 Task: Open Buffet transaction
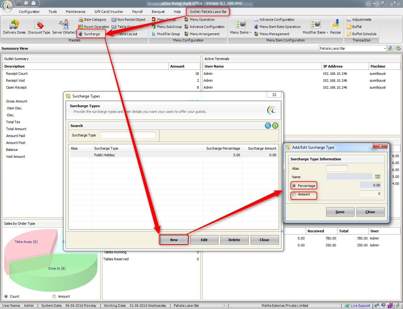pyautogui.click(x=354, y=27)
